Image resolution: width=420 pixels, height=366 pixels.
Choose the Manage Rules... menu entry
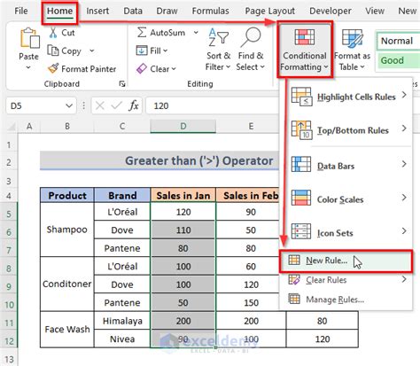(x=346, y=300)
